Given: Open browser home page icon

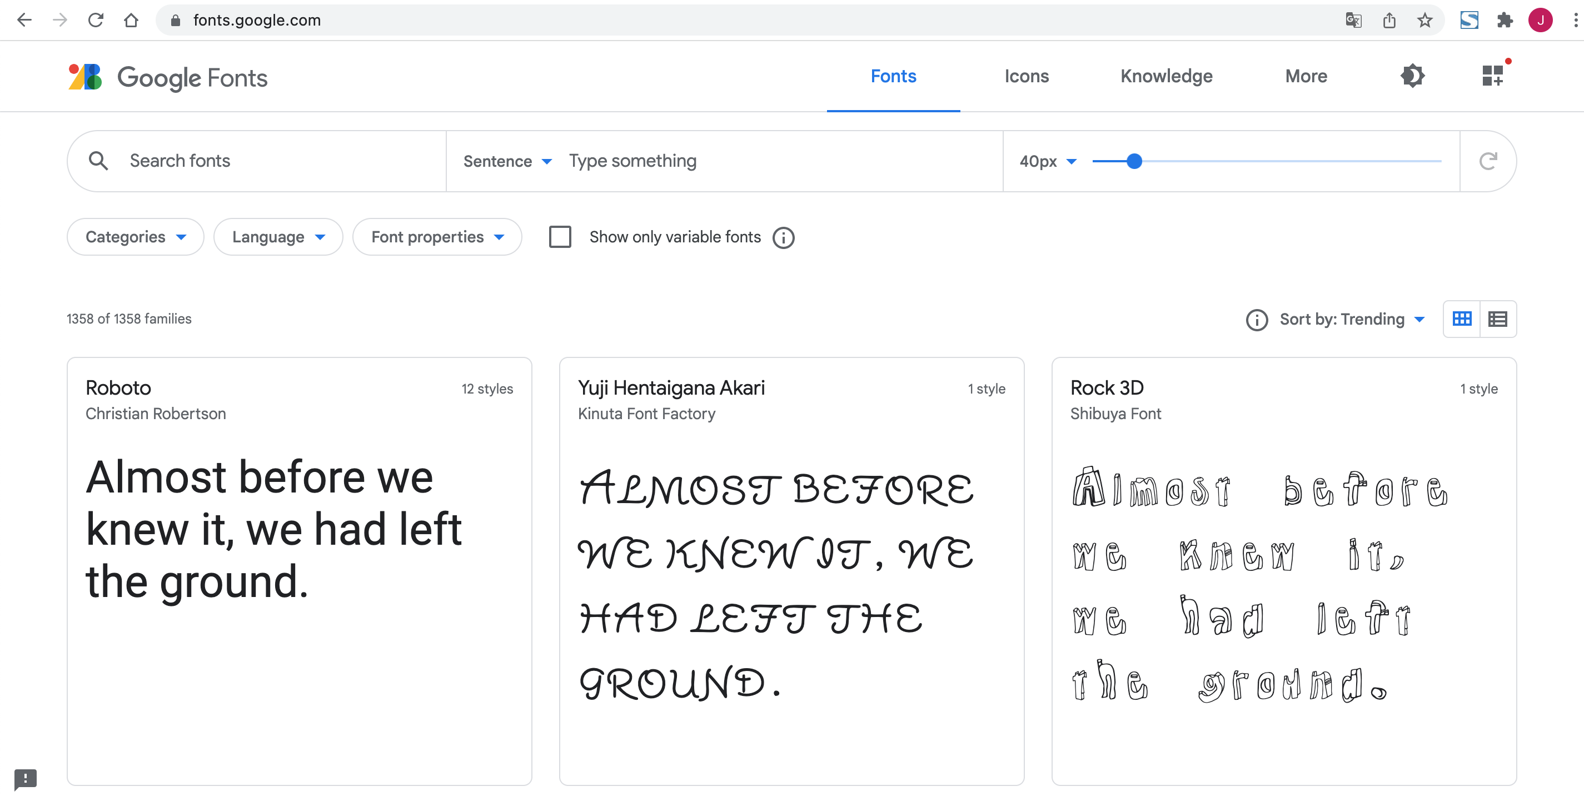Looking at the screenshot, I should [131, 21].
